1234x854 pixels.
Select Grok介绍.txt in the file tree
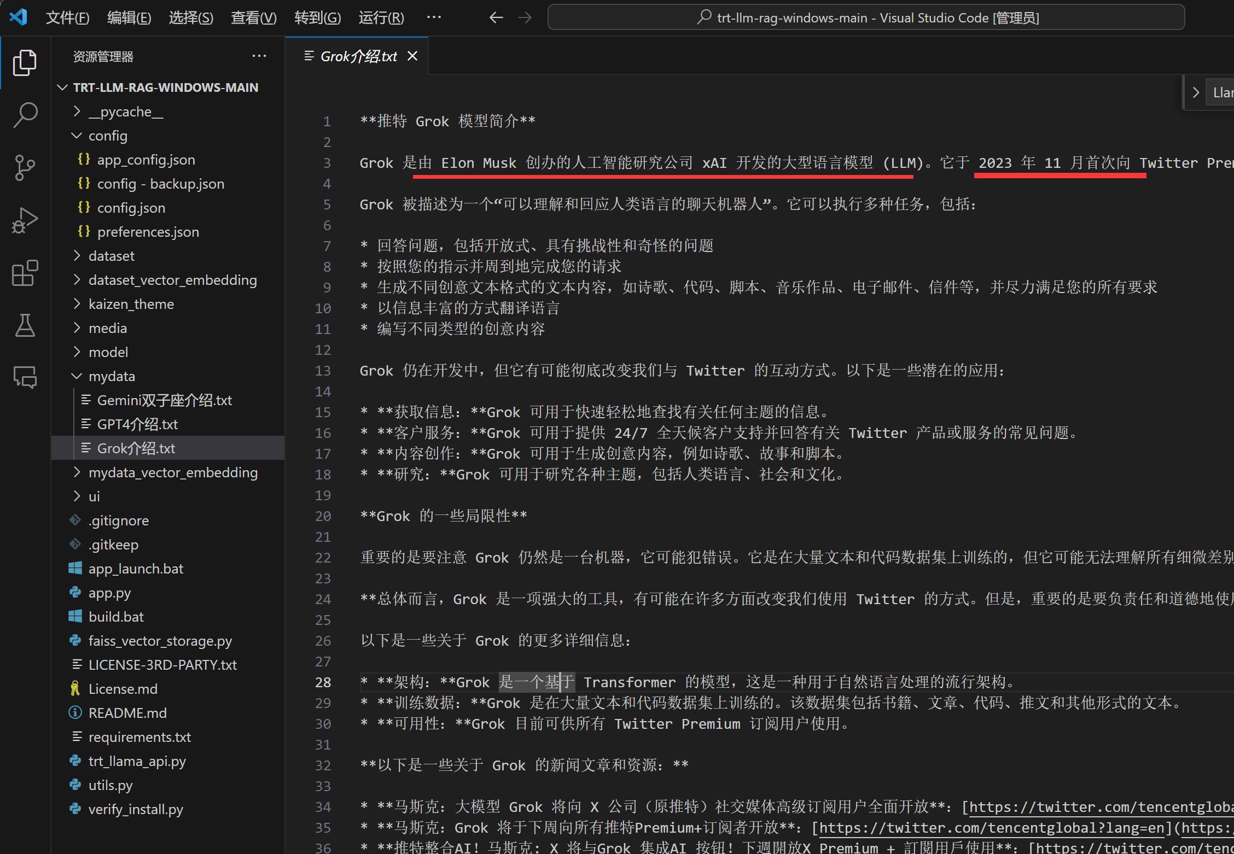click(x=167, y=448)
